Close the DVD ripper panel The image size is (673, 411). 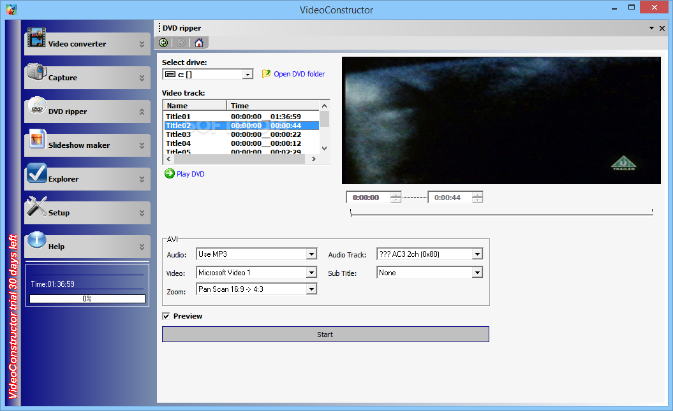[x=662, y=28]
